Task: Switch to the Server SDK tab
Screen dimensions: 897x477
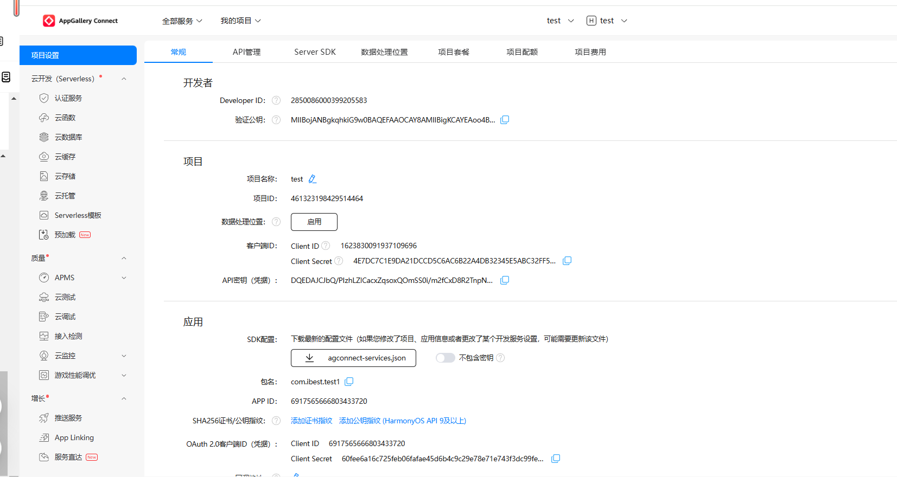Action: [x=315, y=52]
